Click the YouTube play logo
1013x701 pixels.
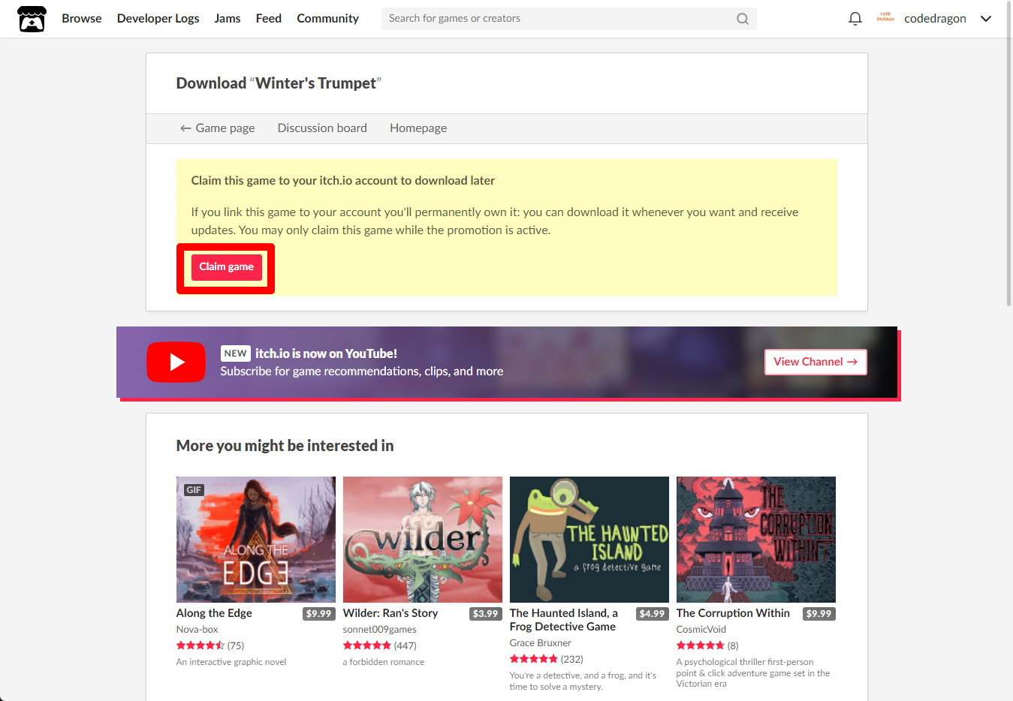(176, 362)
